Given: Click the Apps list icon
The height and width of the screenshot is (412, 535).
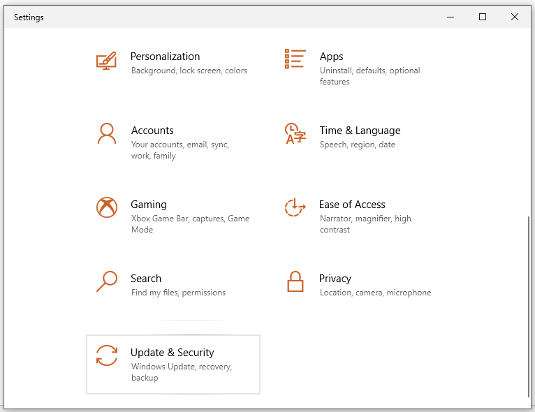Looking at the screenshot, I should point(295,59).
